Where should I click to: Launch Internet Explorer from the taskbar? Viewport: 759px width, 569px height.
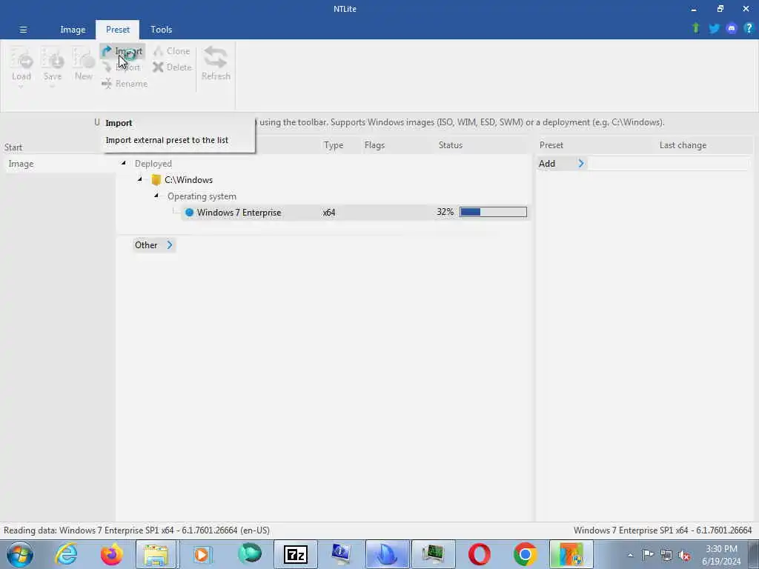[66, 554]
